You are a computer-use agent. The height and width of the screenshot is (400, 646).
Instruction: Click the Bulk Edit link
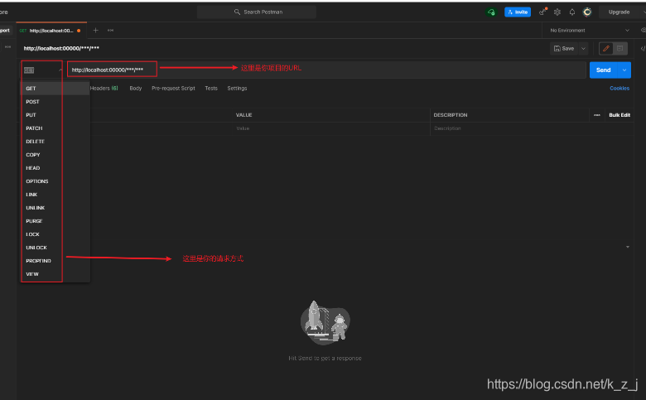(x=619, y=115)
